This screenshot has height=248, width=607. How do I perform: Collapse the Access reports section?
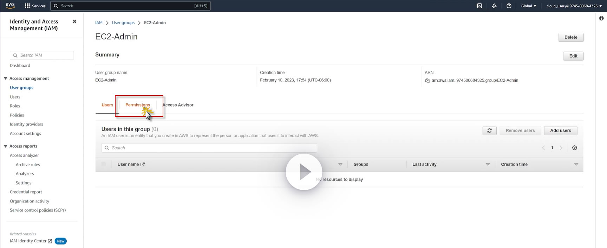coord(6,146)
